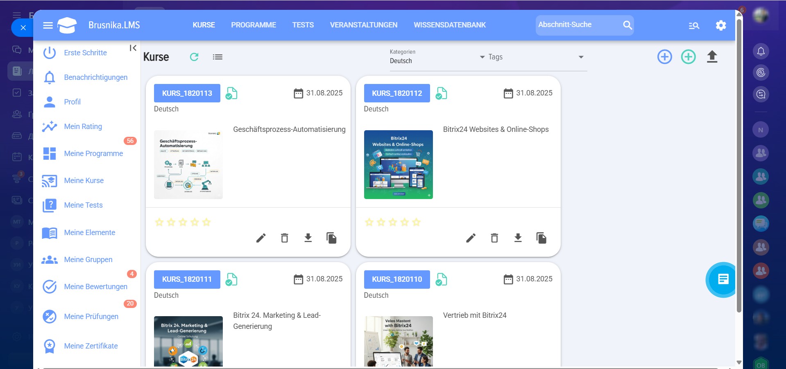Edit course KURS_1820113 with pencil icon

click(x=261, y=238)
